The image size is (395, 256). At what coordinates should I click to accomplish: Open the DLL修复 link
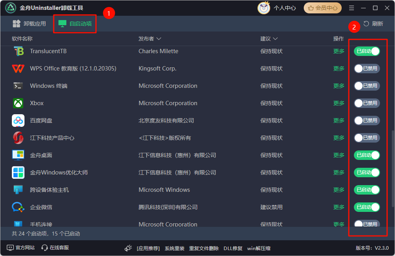point(233,249)
